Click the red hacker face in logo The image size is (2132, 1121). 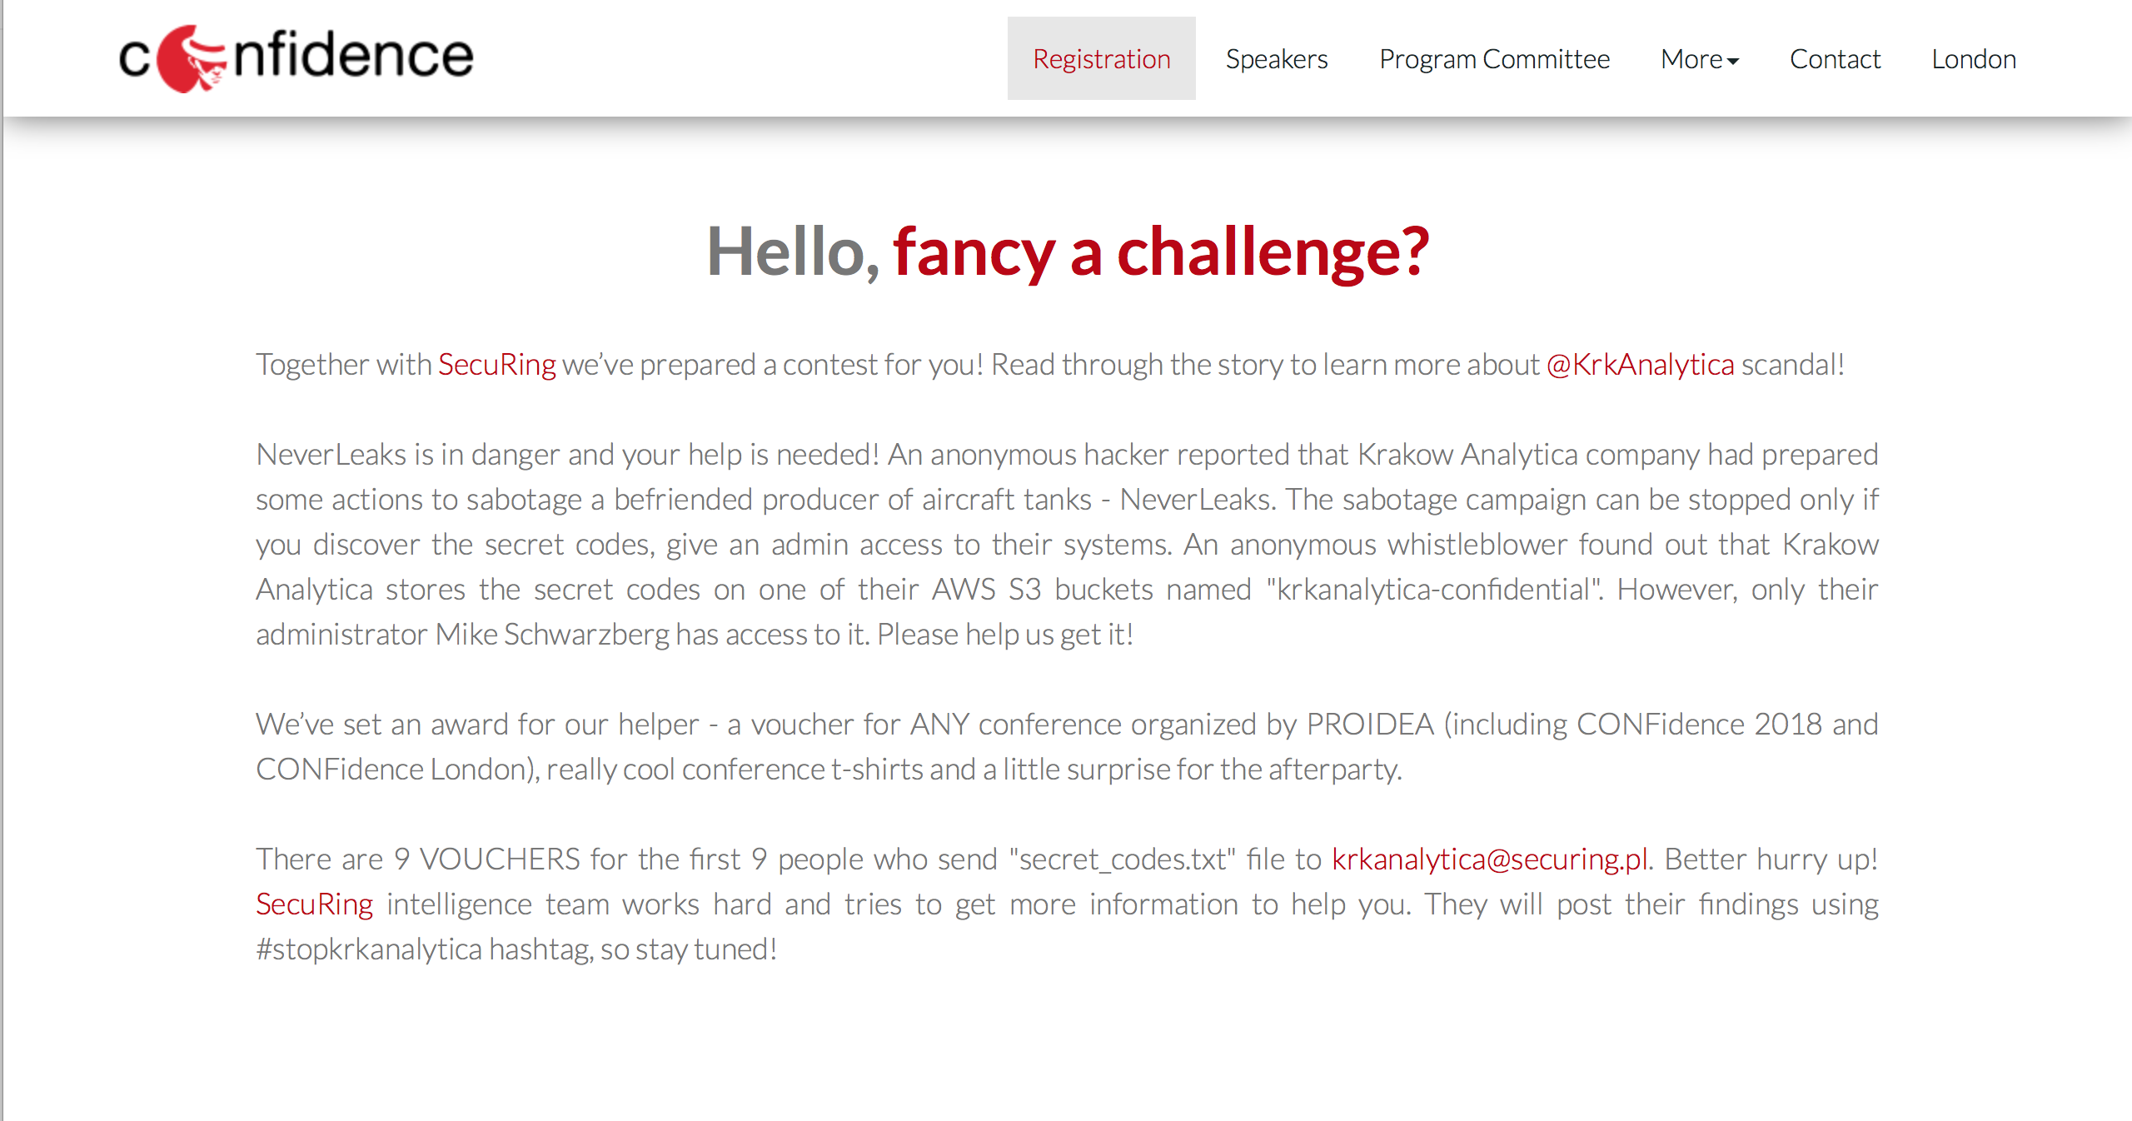tap(192, 58)
